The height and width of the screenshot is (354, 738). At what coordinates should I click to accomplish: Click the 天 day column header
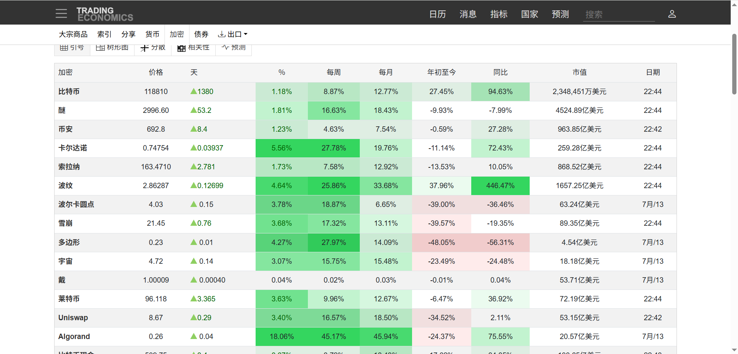(194, 72)
